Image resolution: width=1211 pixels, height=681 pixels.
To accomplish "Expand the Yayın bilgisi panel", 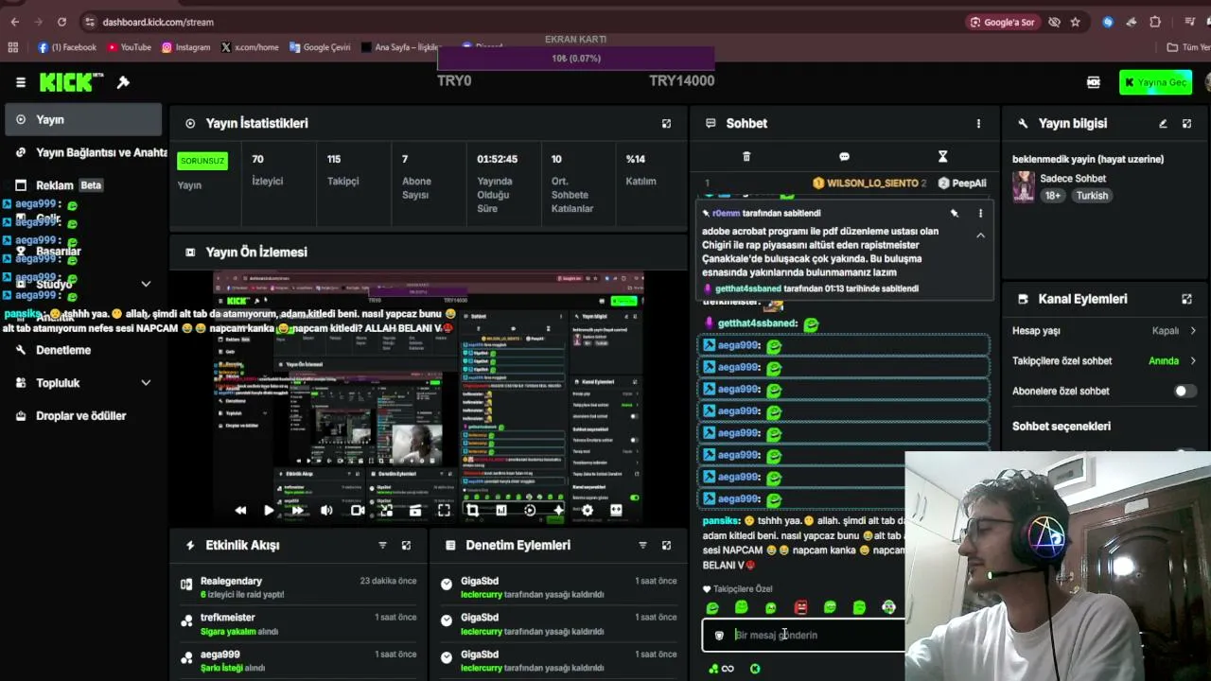I will coord(1186,123).
